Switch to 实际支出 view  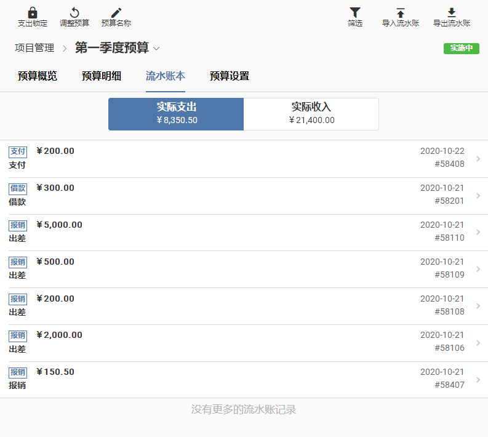[176, 114]
